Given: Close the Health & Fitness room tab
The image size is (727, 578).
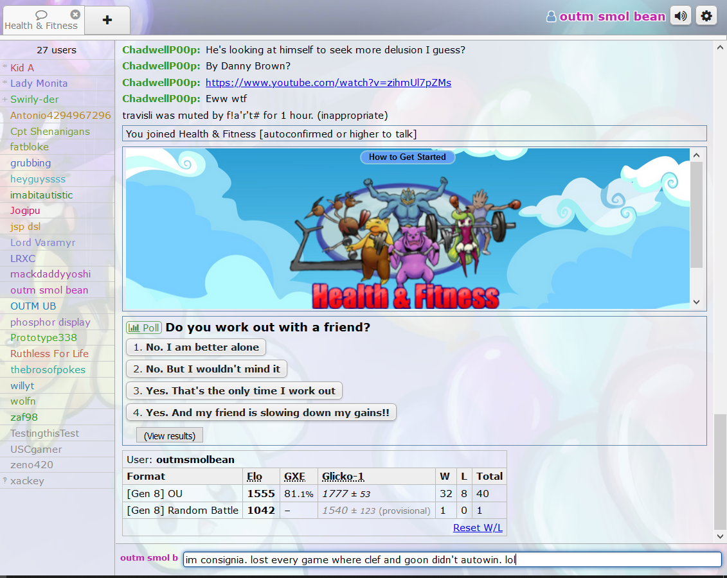Looking at the screenshot, I should 75,14.
